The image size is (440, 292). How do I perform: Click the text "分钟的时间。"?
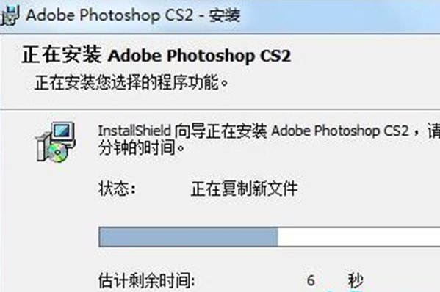point(142,148)
